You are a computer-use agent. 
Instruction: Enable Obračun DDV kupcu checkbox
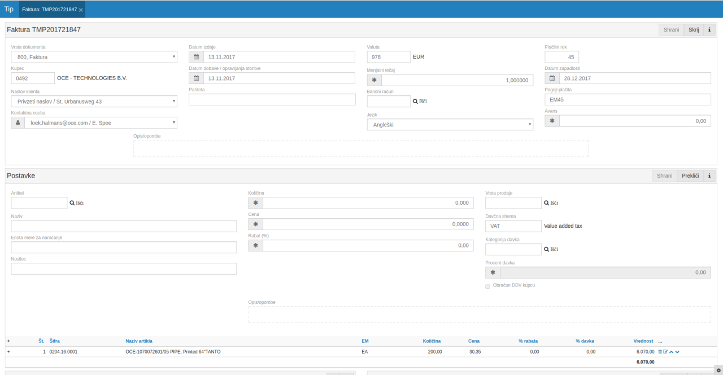[488, 286]
